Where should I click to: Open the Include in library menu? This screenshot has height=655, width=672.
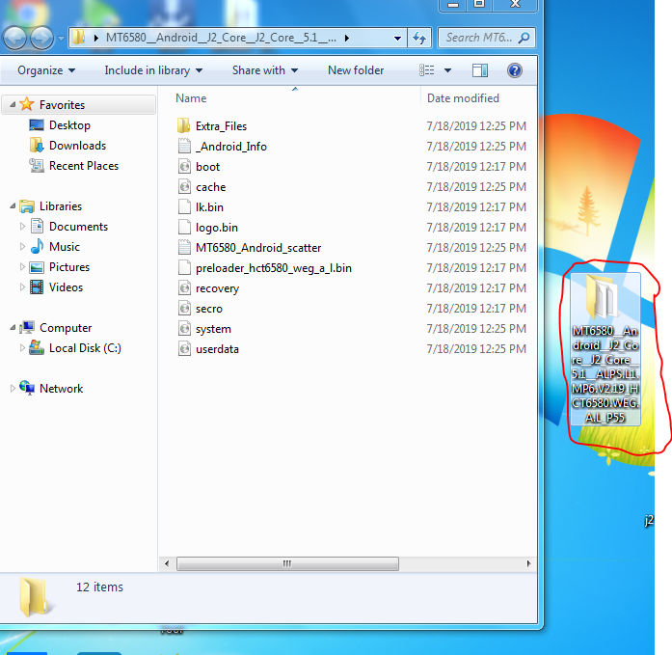[x=153, y=70]
